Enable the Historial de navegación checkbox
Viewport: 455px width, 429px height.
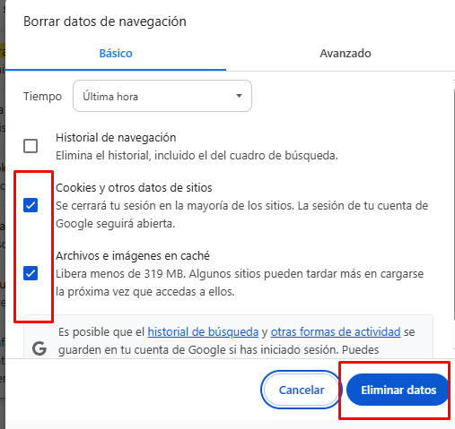click(31, 146)
